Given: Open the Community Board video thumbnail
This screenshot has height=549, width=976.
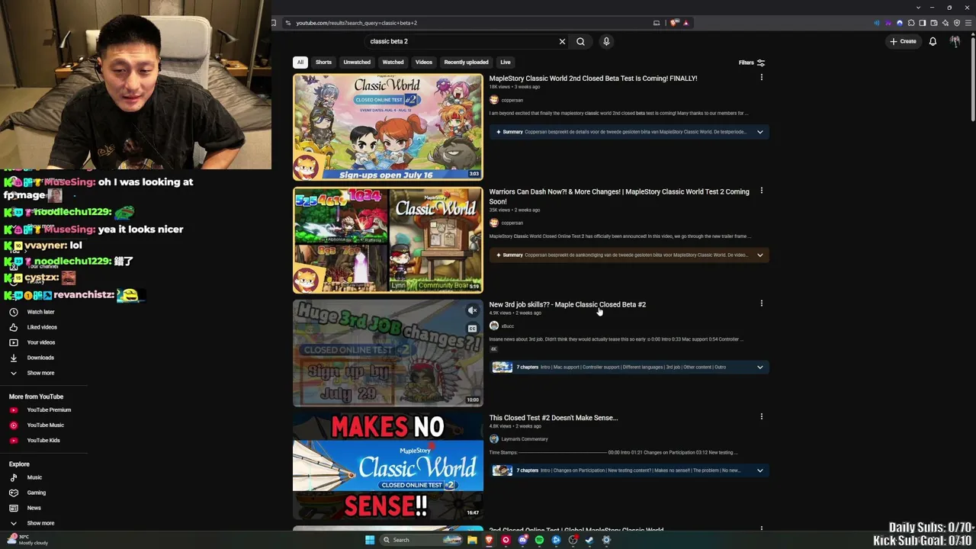Looking at the screenshot, I should 388,240.
